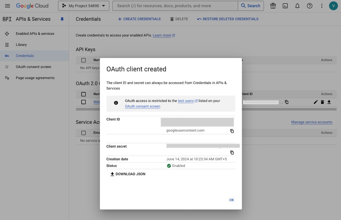
Task: Open the notifications bell
Action: 297,6
